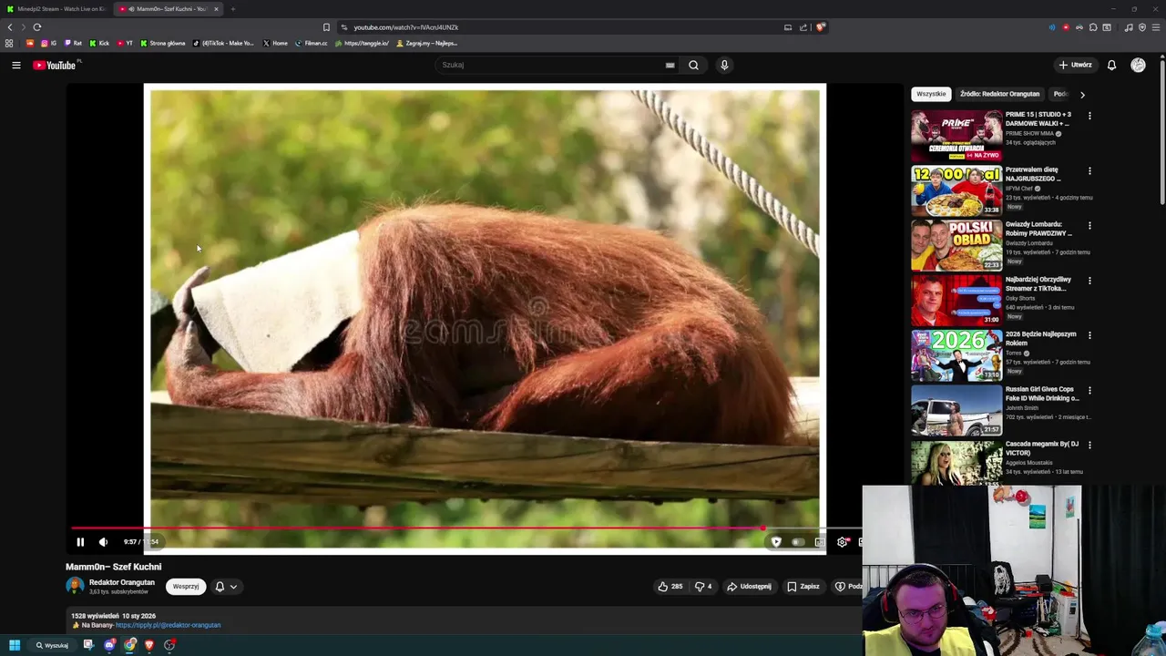Image resolution: width=1166 pixels, height=656 pixels.
Task: Share the video using Udostępnij
Action: 749,587
